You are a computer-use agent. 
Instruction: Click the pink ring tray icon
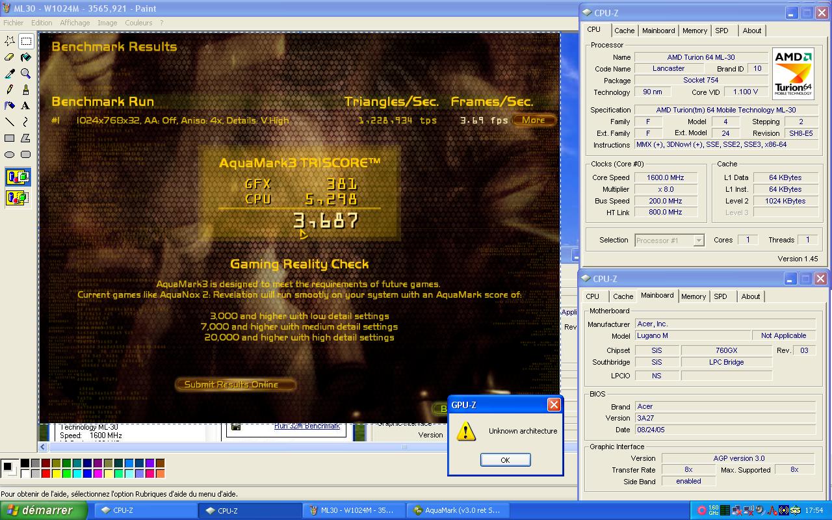702,510
